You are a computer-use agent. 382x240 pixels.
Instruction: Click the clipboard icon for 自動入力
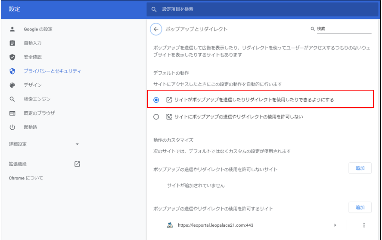[12, 43]
